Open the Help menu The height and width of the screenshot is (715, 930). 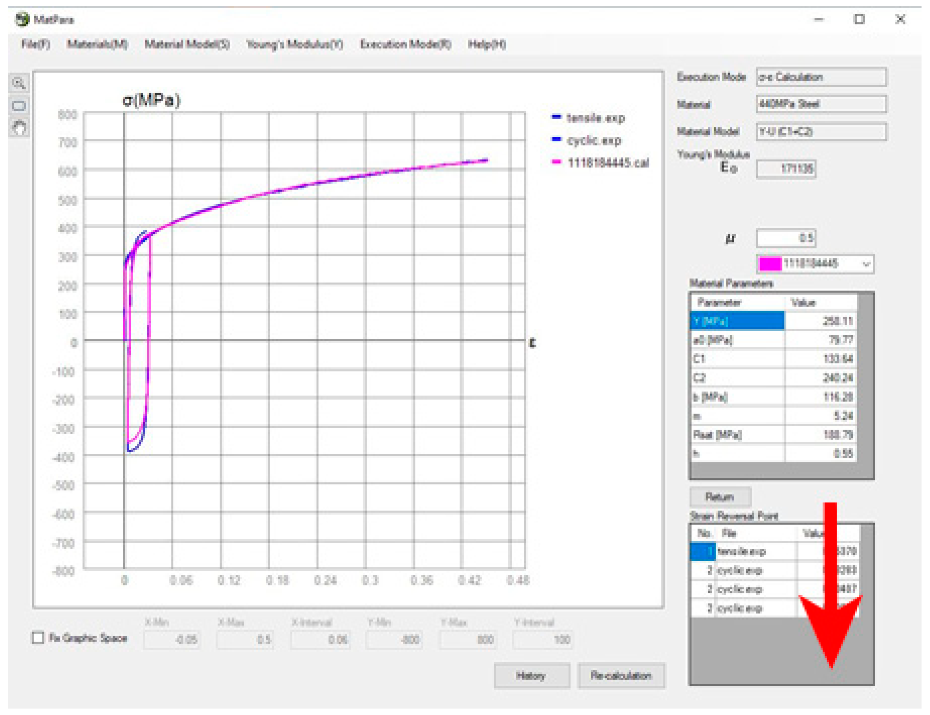click(487, 44)
